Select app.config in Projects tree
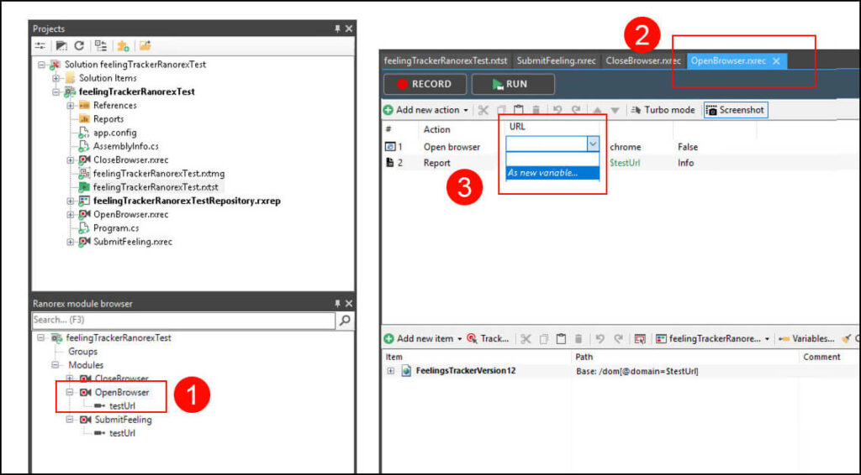This screenshot has width=861, height=475. 114,133
